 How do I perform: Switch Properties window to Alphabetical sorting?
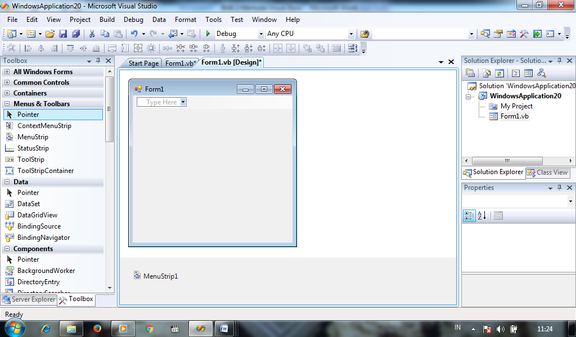coord(483,216)
